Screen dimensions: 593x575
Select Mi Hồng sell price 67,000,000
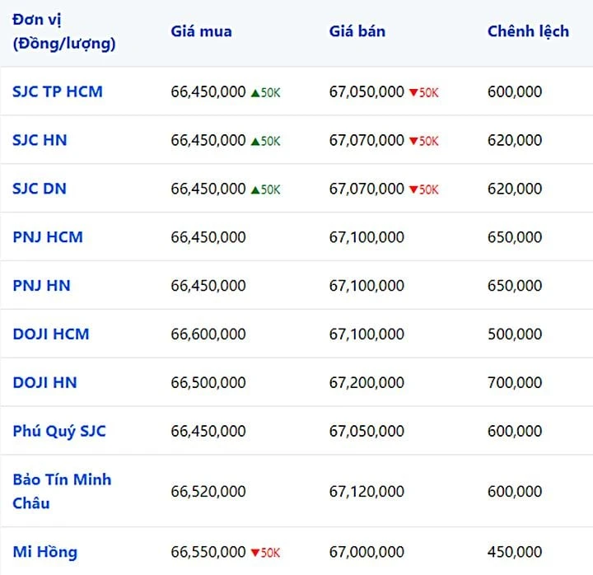367,552
